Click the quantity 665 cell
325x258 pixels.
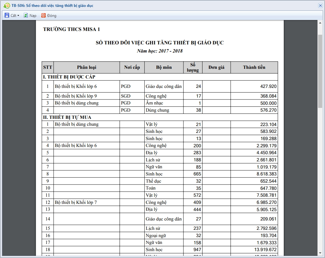193,174
